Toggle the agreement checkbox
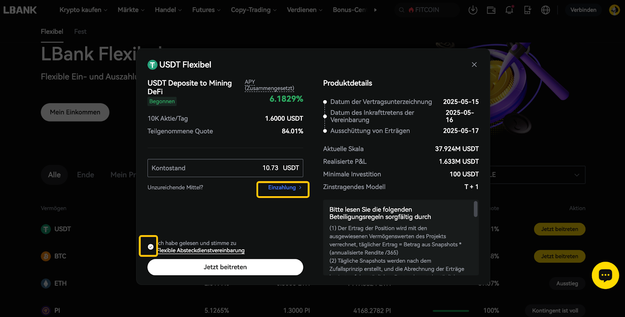 click(151, 247)
